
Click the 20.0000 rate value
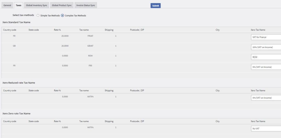click(65, 46)
